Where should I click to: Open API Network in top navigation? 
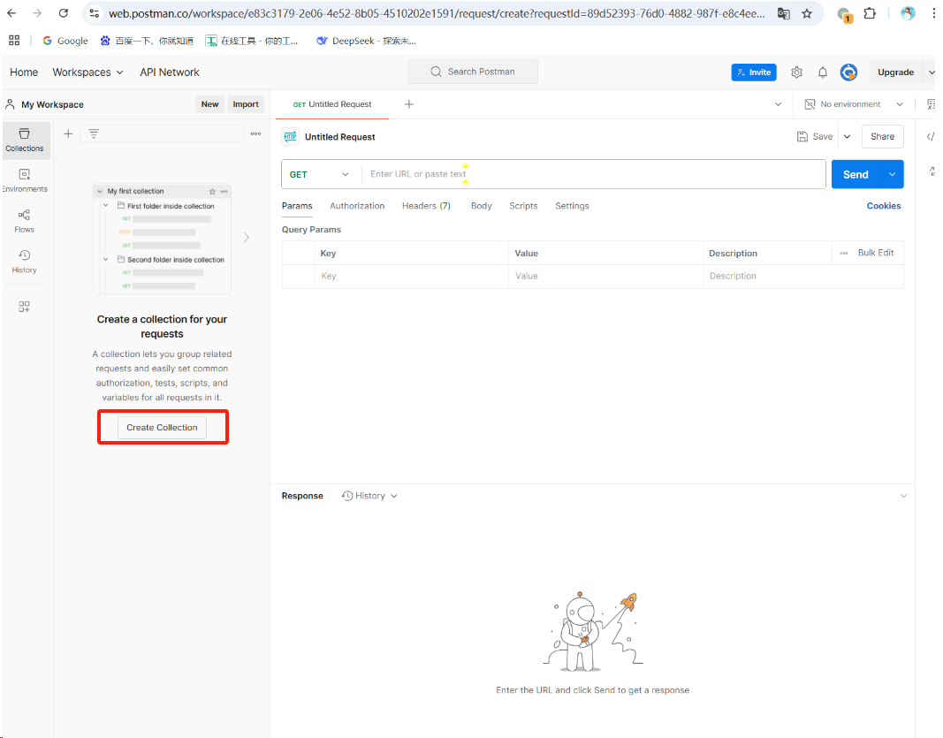(x=170, y=72)
